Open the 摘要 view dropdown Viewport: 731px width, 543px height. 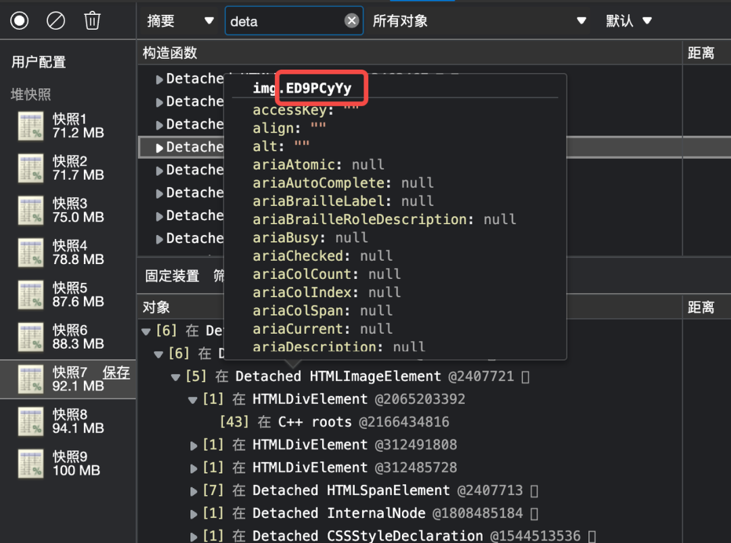click(180, 21)
